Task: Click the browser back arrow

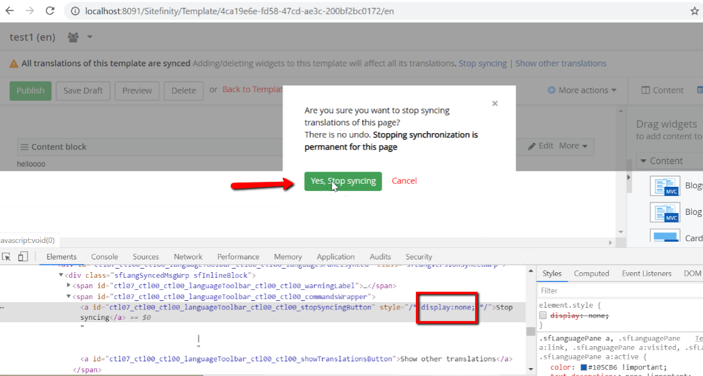Action: (x=9, y=11)
